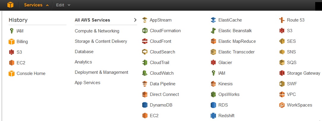This screenshot has height=121, width=322.
Task: Click the DynamoDB database icon
Action: [145, 105]
